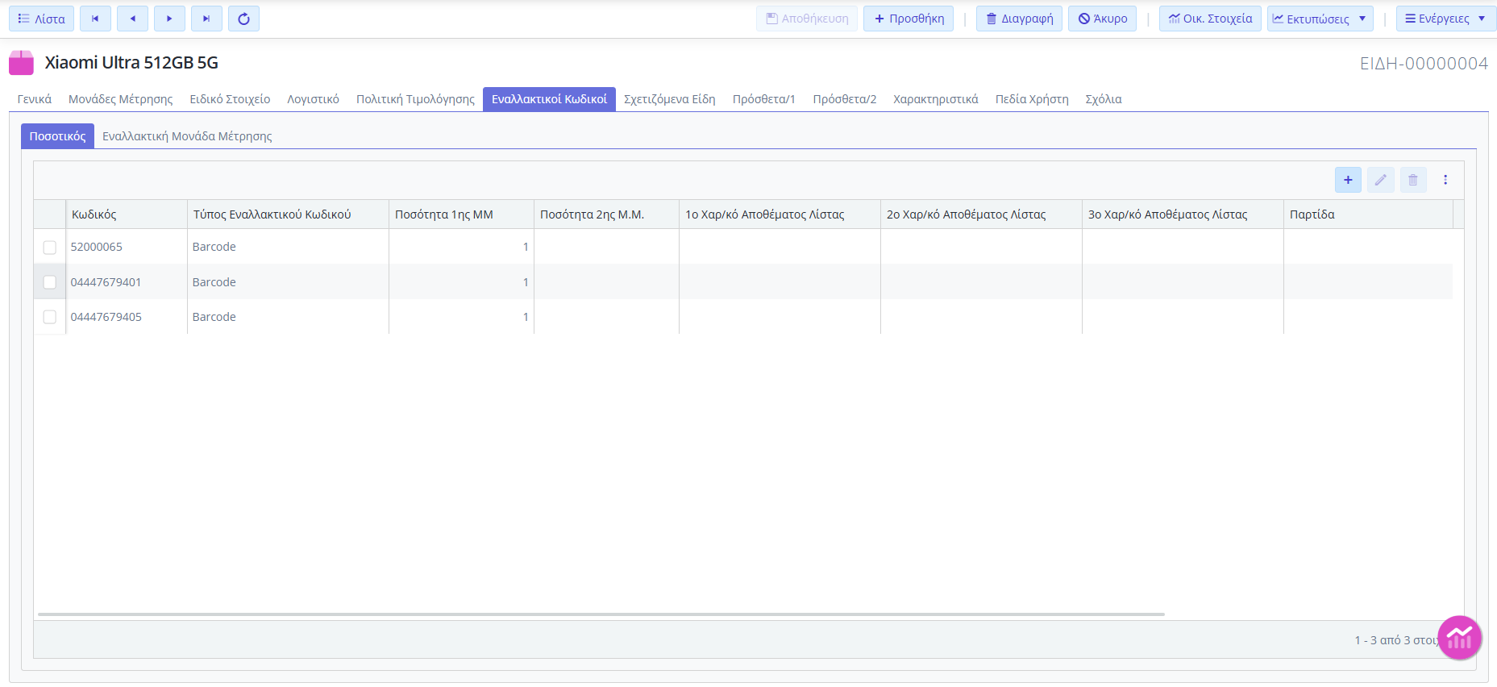Expand the Ενέργειες actions dropdown
The width and height of the screenshot is (1497, 687).
pos(1445,19)
